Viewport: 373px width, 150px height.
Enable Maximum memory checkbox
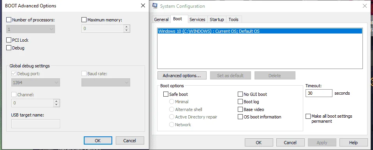tap(84, 20)
